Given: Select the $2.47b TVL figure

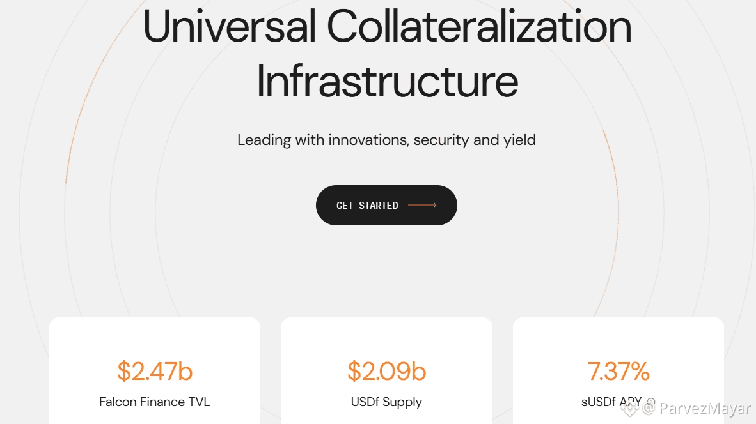Looking at the screenshot, I should tap(155, 371).
